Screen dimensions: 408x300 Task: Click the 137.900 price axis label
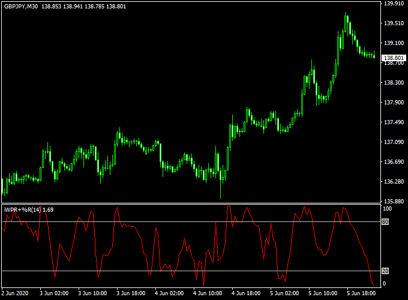click(x=394, y=102)
